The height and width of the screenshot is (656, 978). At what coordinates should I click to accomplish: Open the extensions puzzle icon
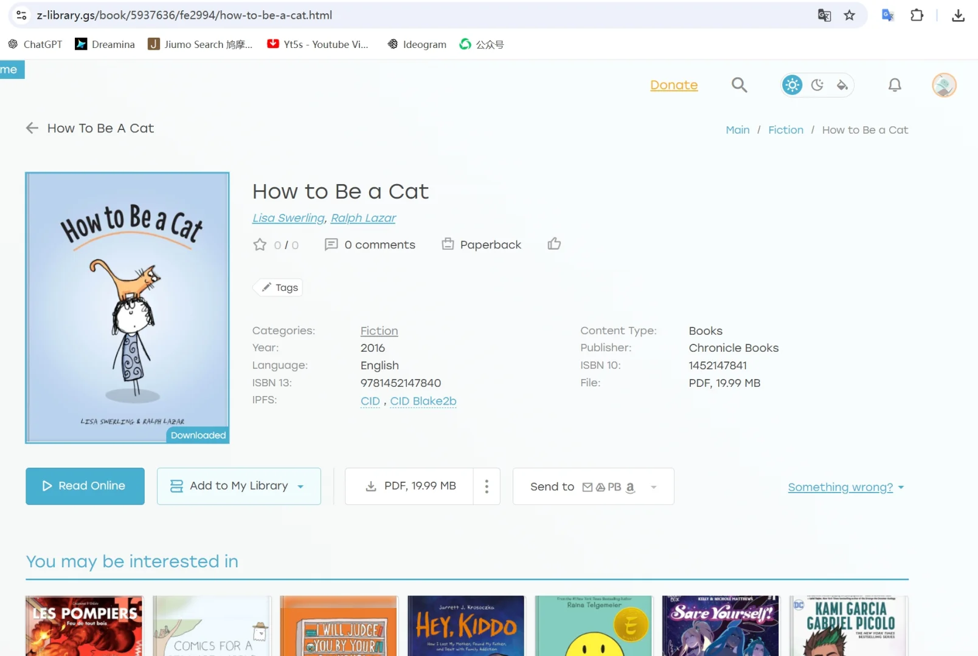point(917,15)
